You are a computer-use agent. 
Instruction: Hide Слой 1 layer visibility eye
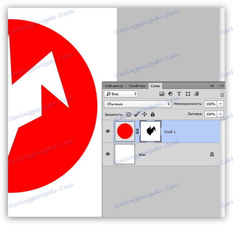pyautogui.click(x=108, y=131)
